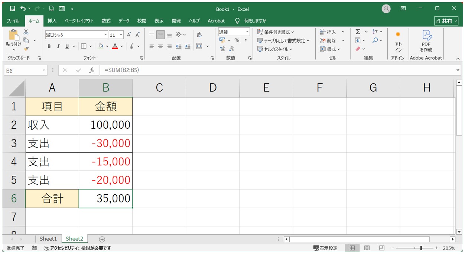Toggle Align Left horizontal alignment

(152, 46)
